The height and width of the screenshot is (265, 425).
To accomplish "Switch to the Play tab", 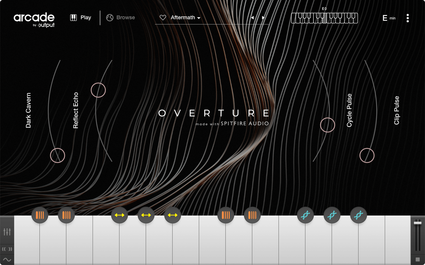I will coord(81,17).
